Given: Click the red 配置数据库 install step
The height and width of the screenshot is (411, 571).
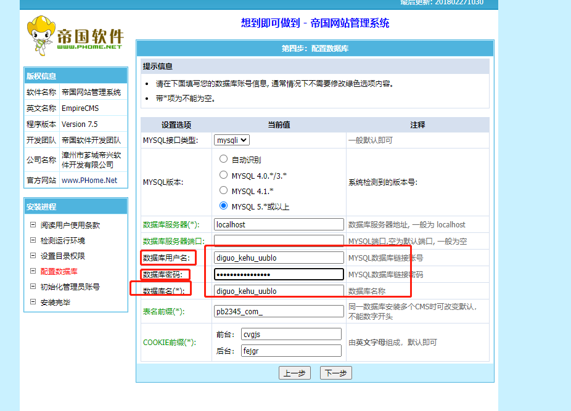Looking at the screenshot, I should coord(59,271).
